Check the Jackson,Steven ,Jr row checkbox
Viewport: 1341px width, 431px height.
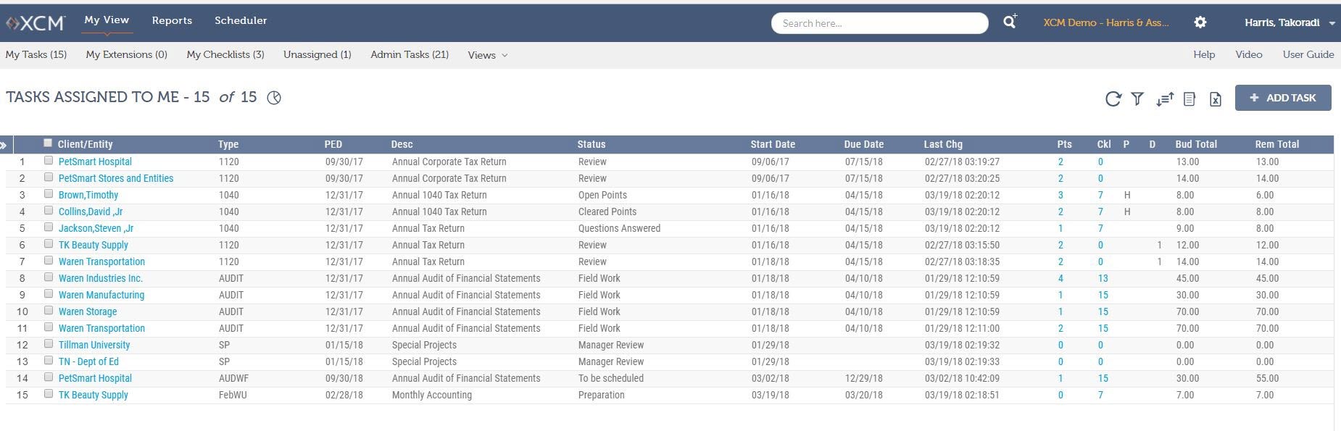coord(48,227)
